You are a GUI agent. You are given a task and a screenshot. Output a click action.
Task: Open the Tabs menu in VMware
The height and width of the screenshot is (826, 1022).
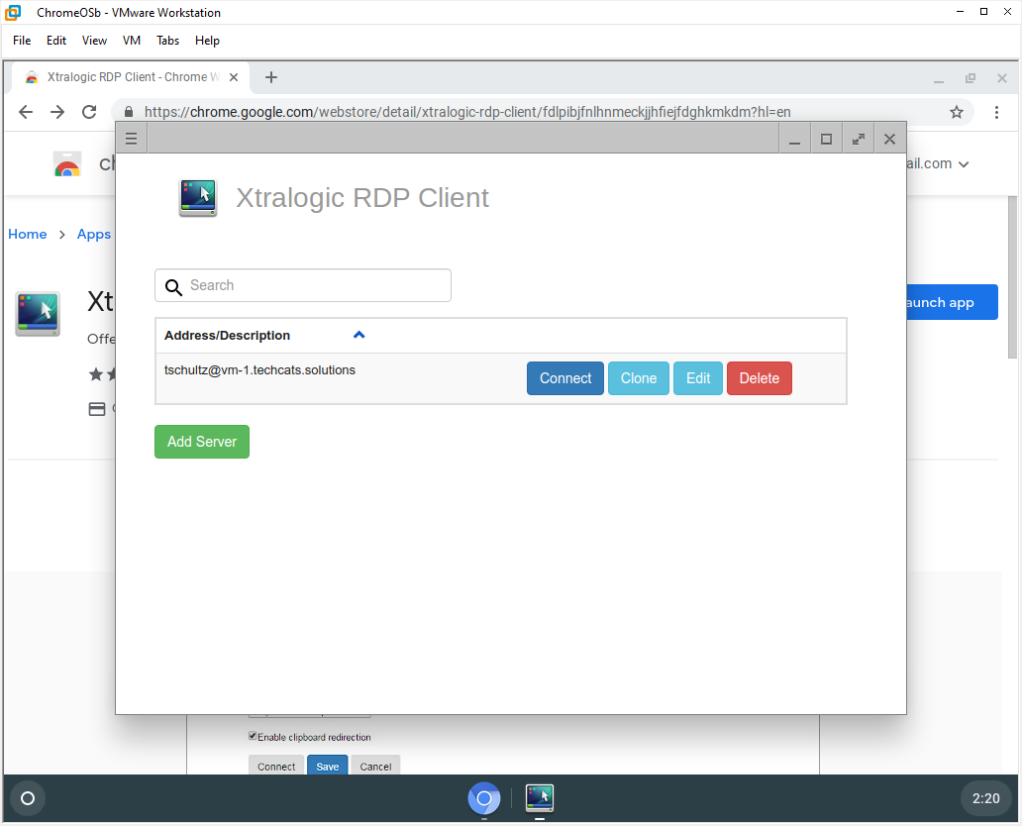(x=167, y=41)
